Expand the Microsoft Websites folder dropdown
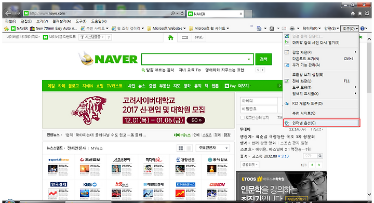 (x=184, y=29)
